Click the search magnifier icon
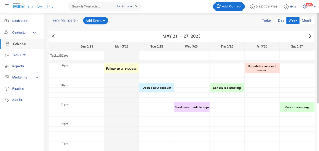319x151 pixels. pyautogui.click(x=136, y=7)
